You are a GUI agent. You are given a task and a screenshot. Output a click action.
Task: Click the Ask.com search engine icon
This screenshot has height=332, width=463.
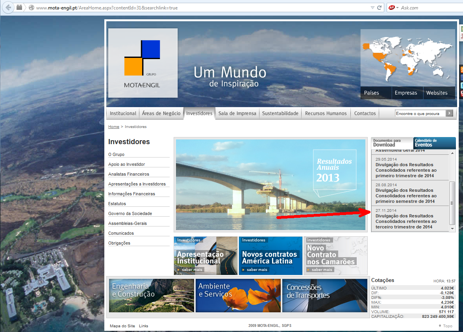pos(392,8)
